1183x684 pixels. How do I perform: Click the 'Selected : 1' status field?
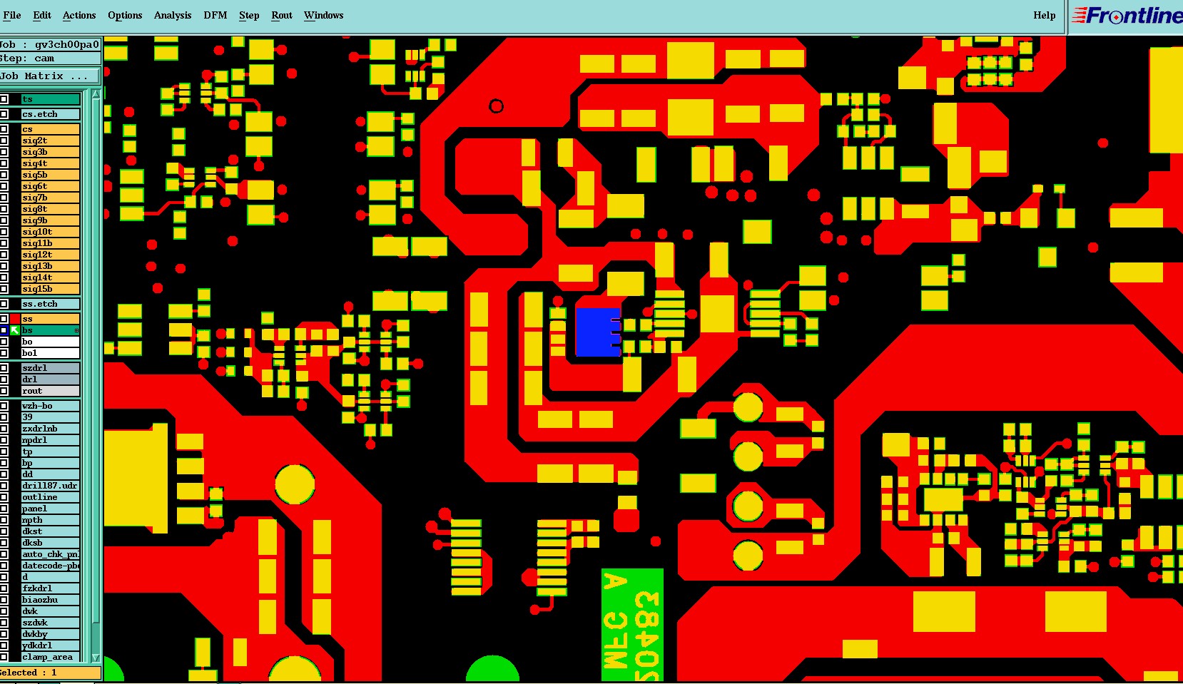(50, 673)
